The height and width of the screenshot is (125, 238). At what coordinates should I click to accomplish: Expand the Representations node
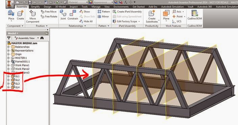point(8,51)
